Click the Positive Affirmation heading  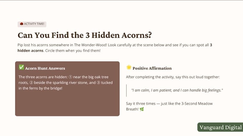(152, 68)
